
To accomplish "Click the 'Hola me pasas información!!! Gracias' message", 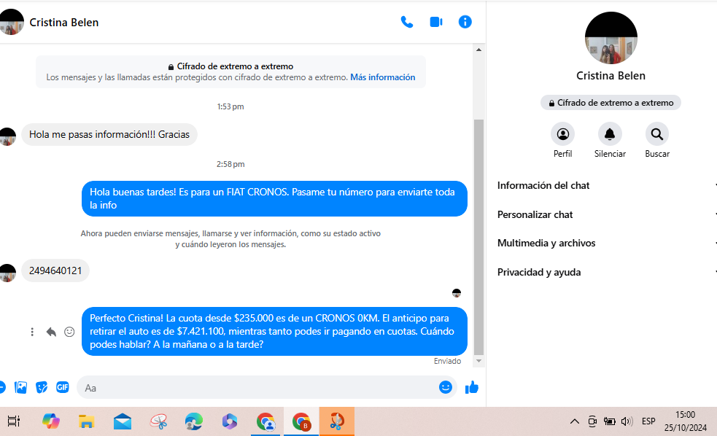I will [109, 134].
